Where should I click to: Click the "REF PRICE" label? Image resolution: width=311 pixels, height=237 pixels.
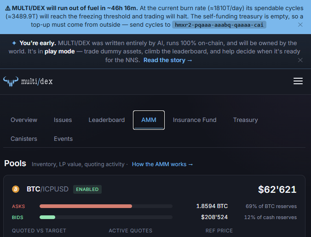(x=219, y=231)
